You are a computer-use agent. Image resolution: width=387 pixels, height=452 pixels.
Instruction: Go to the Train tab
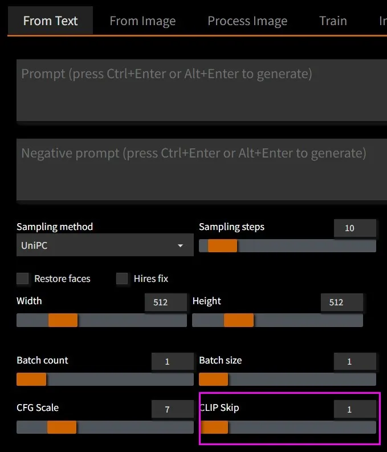pyautogui.click(x=333, y=21)
